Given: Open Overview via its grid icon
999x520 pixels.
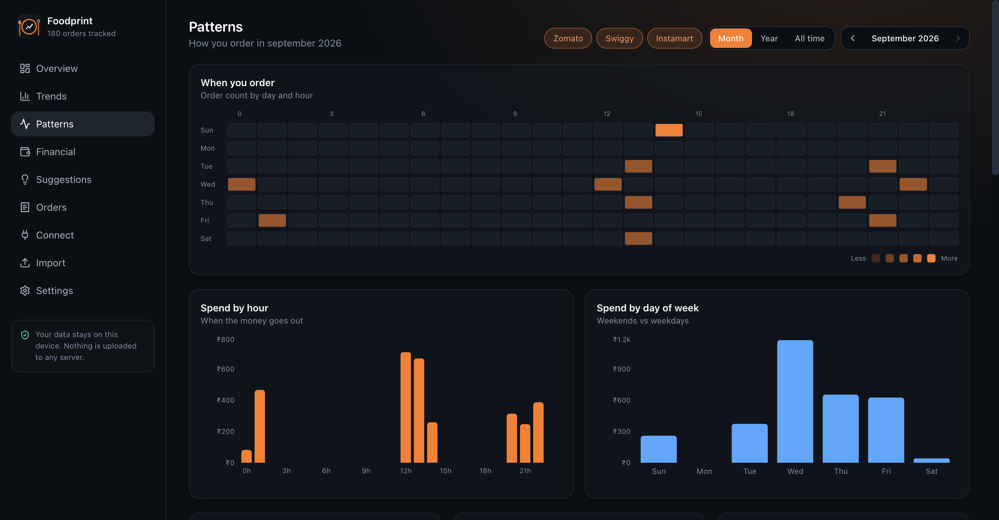Looking at the screenshot, I should coord(25,68).
